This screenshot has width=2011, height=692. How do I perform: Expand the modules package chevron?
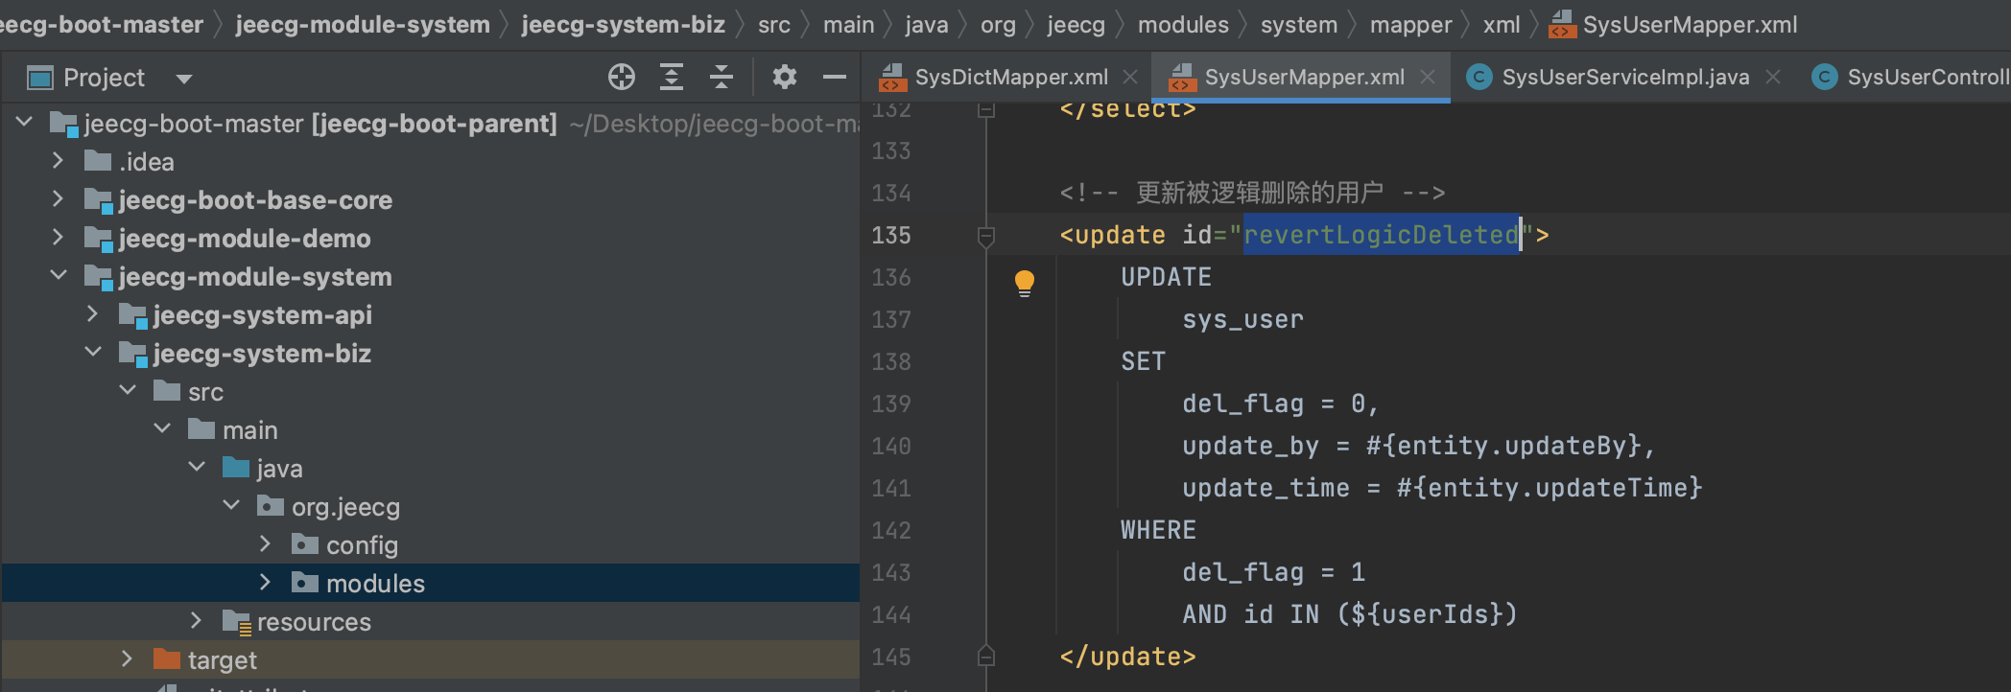[266, 582]
